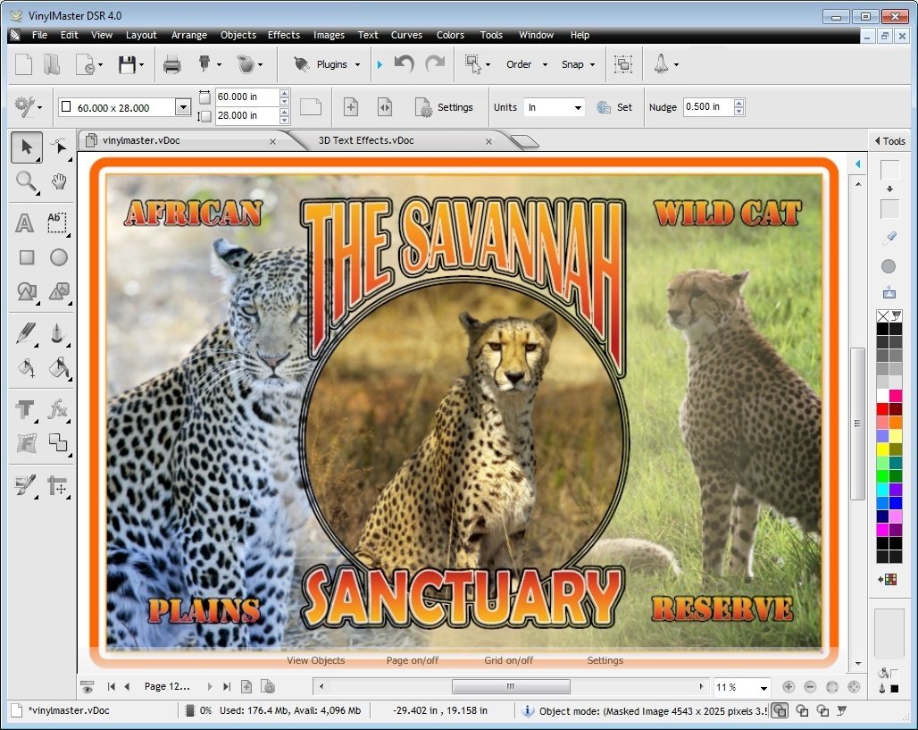Click the Settings button in the toolbar
The height and width of the screenshot is (730, 918).
point(446,106)
